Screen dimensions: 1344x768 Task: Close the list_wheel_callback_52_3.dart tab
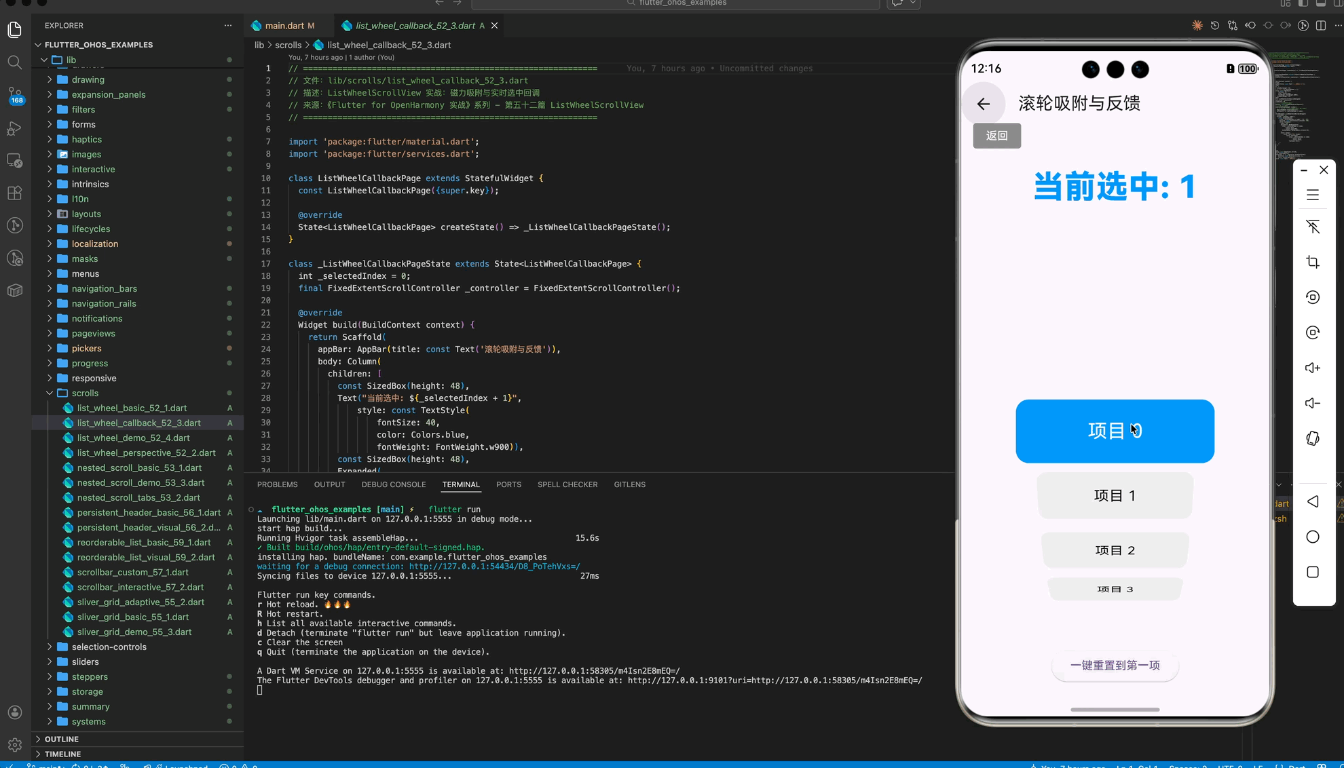494,26
